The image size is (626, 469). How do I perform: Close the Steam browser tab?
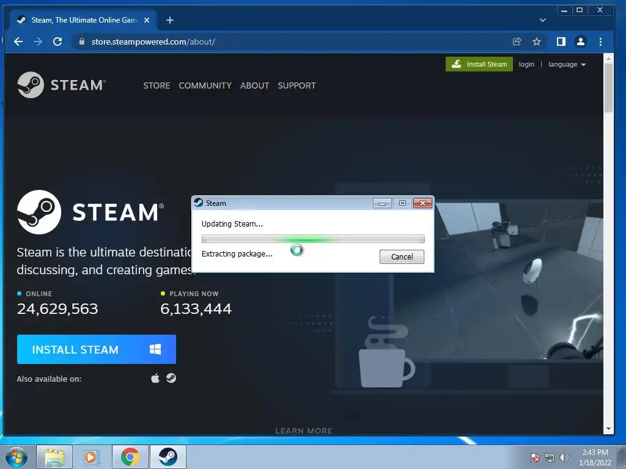pos(147,20)
